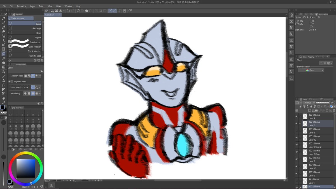Choose the Rectangle selection sub tool
The image size is (336, 189).
pos(25,29)
